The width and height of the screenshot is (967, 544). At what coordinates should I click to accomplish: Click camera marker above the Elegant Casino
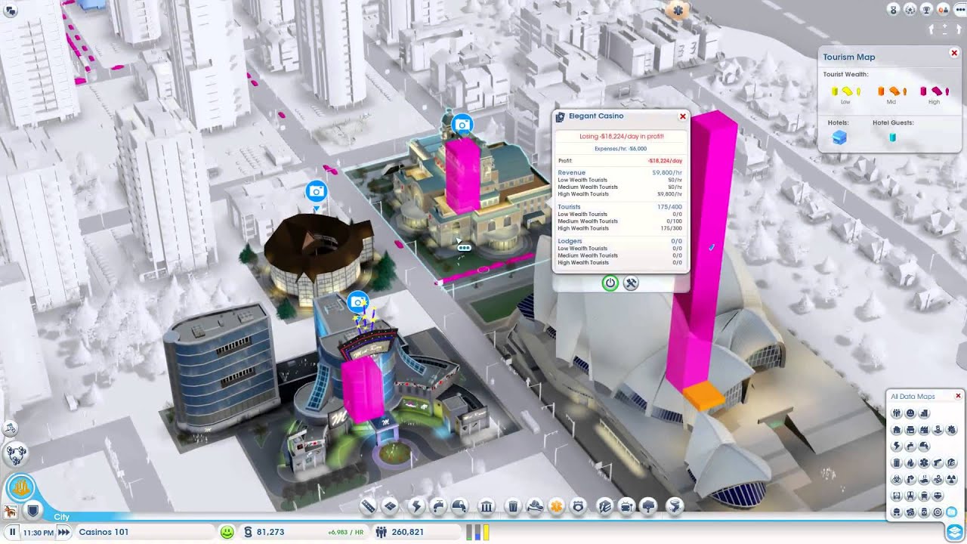tap(462, 125)
